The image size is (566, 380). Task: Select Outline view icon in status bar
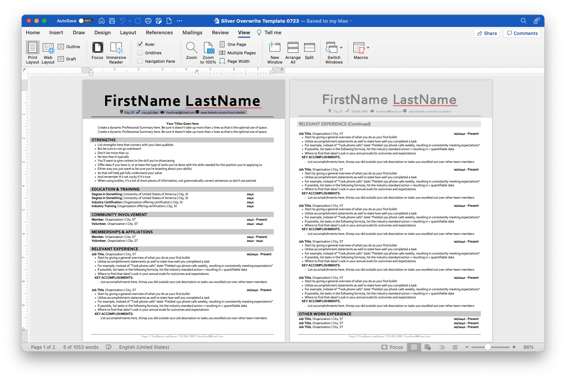tap(442, 347)
